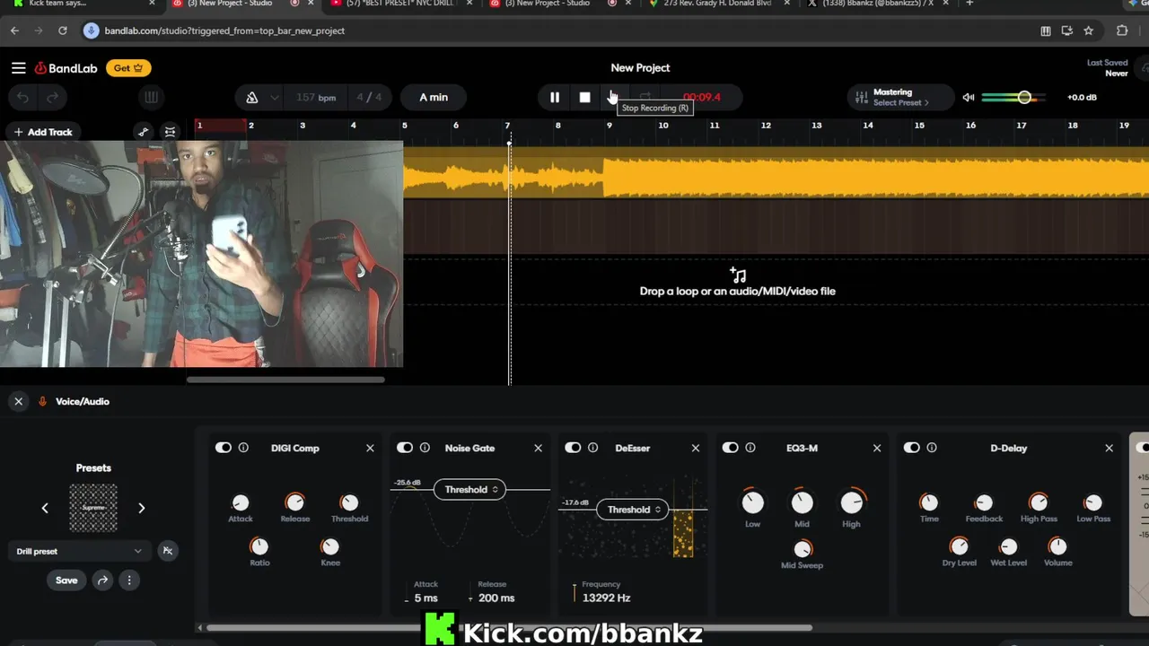Click the collapse tracks icon beside Add Track

pos(170,132)
